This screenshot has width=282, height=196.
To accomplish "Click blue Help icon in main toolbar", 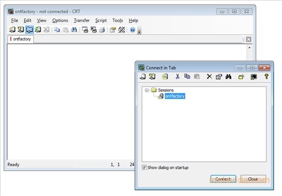I will [x=133, y=30].
